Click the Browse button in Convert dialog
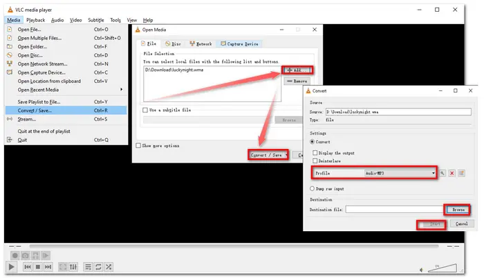This screenshot has height=278, width=484. [458, 210]
